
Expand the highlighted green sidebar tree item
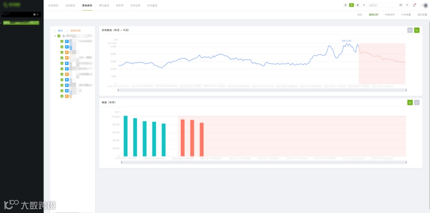pyautogui.click(x=1, y=23)
